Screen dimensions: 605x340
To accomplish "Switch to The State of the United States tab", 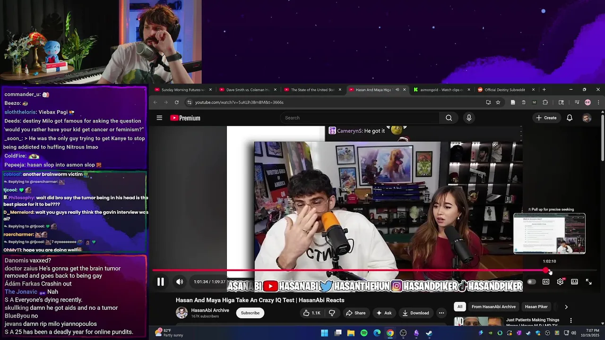I will pos(312,90).
